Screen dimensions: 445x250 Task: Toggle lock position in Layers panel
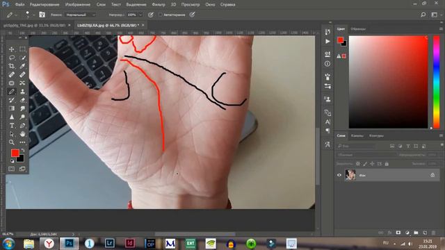coord(372,164)
